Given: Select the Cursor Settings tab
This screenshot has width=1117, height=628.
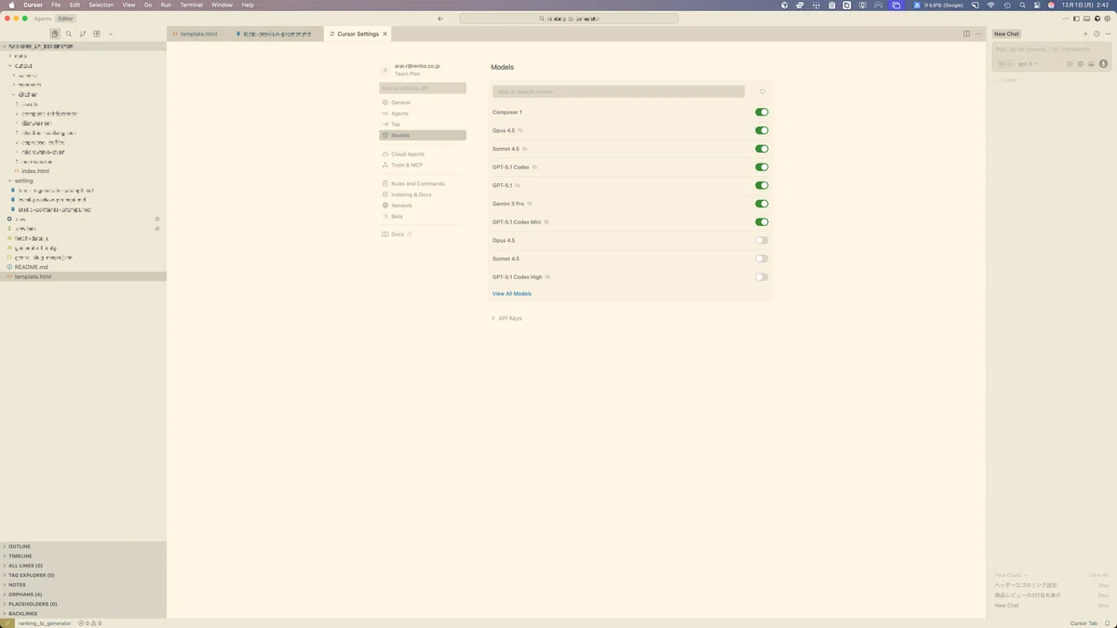Looking at the screenshot, I should point(358,33).
